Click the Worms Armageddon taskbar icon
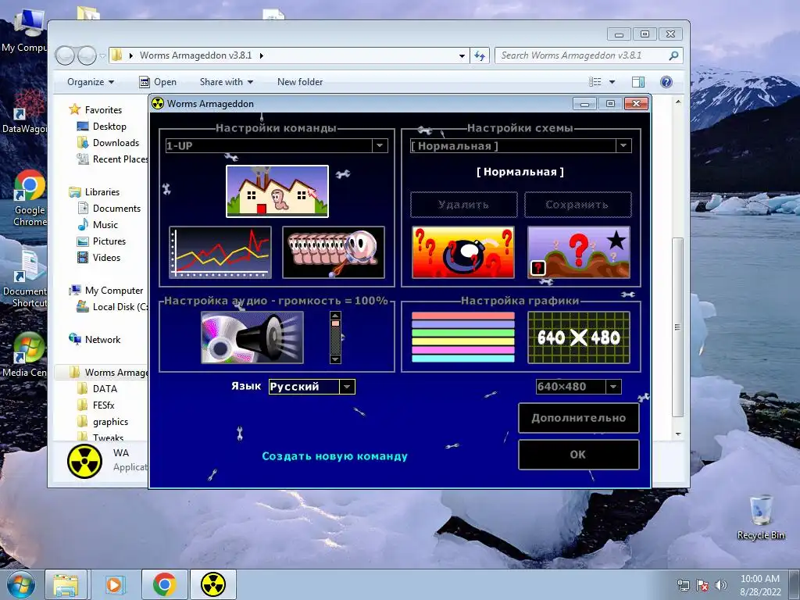The width and height of the screenshot is (800, 600). (213, 584)
